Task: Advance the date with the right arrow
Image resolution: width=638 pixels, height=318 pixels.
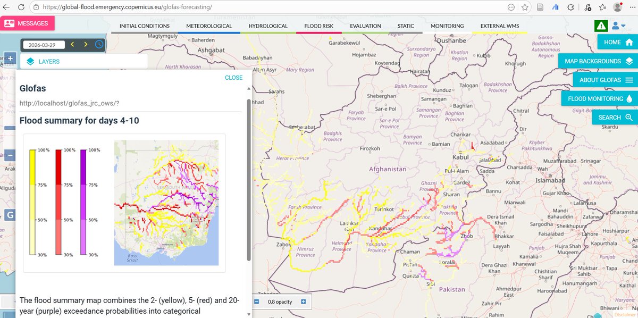Action: pyautogui.click(x=86, y=44)
